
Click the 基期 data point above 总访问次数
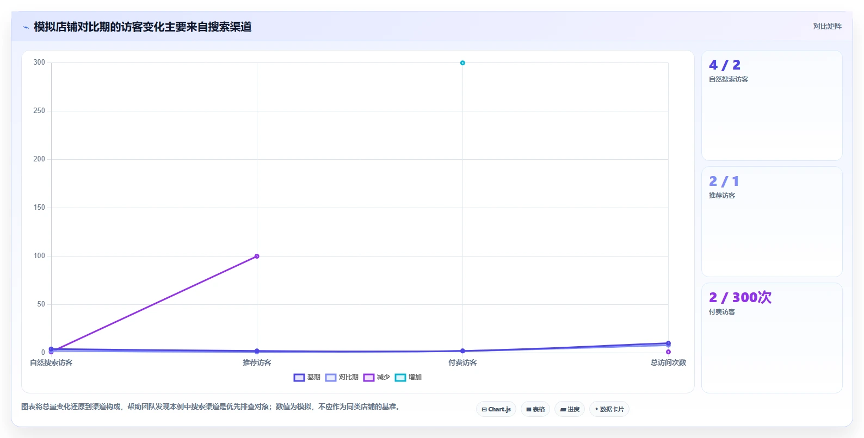[668, 343]
